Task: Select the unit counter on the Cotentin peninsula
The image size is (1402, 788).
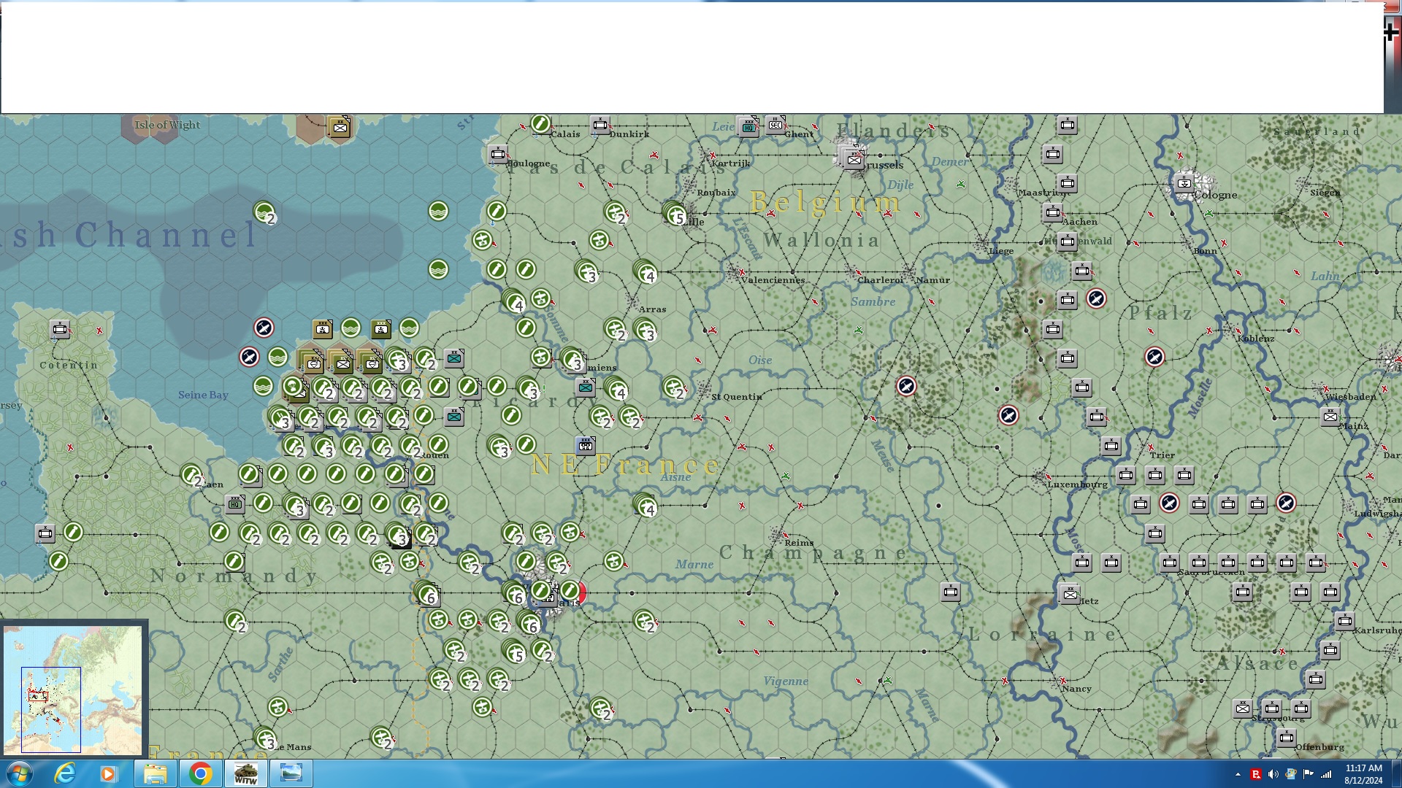Action: [x=60, y=330]
